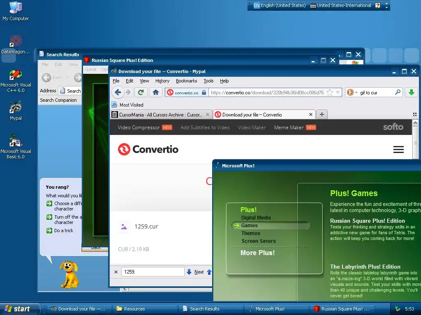
Task: Open the URL history dropdown arrow
Action: click(338, 92)
